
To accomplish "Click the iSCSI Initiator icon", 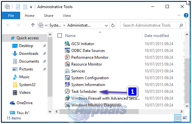I will [x=67, y=43].
